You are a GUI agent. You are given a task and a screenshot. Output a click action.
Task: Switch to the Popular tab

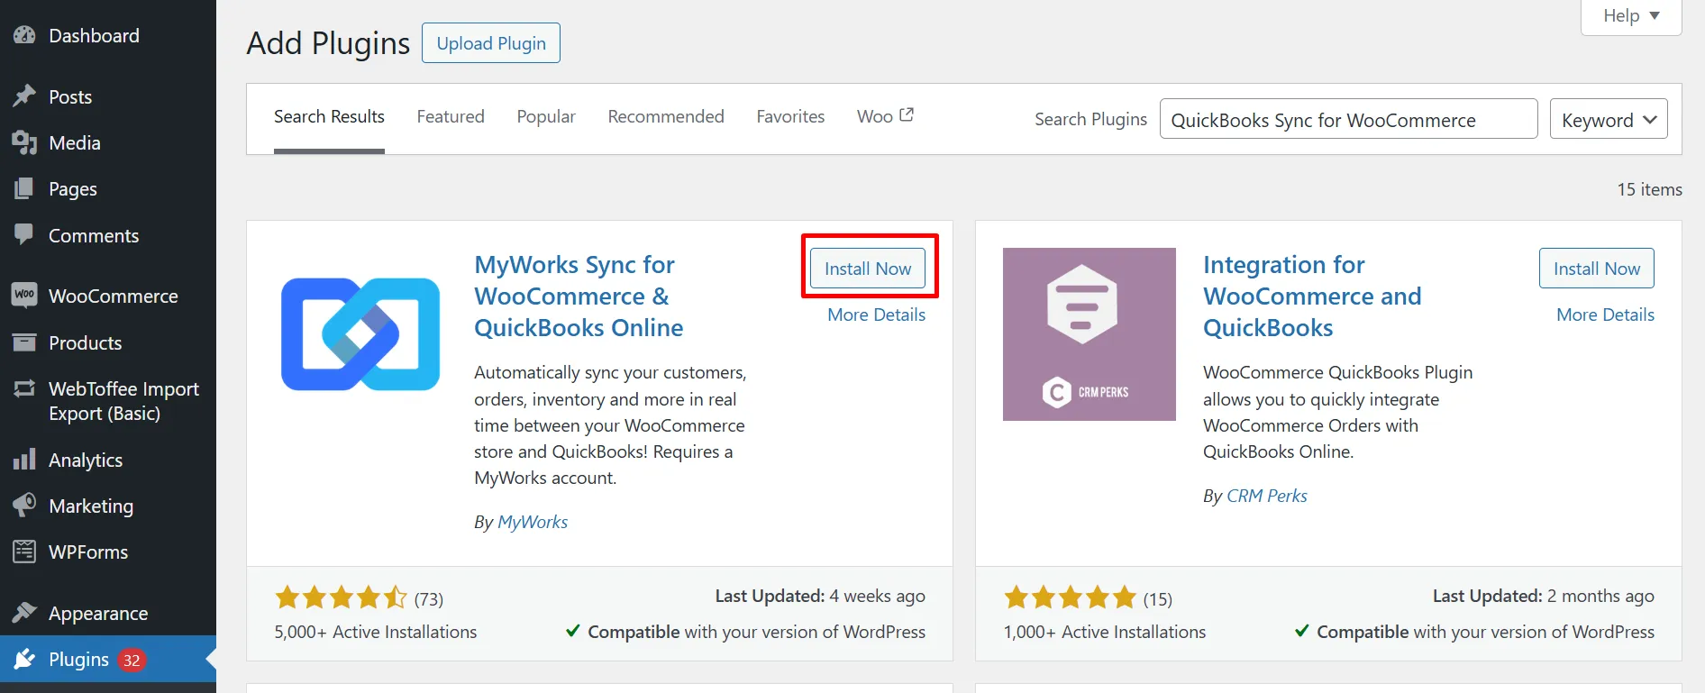pyautogui.click(x=546, y=116)
